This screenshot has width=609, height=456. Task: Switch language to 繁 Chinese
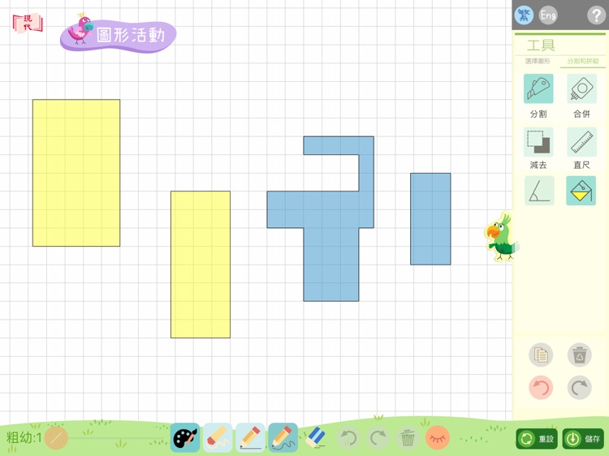click(x=524, y=15)
